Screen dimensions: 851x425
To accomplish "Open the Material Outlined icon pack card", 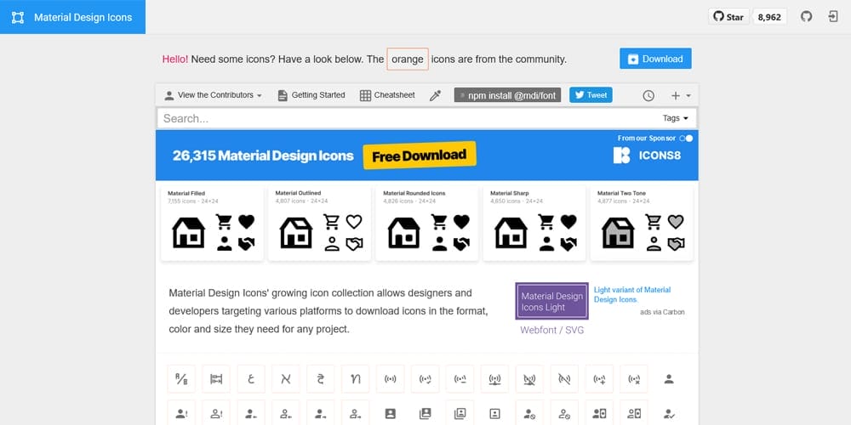I will 320,223.
